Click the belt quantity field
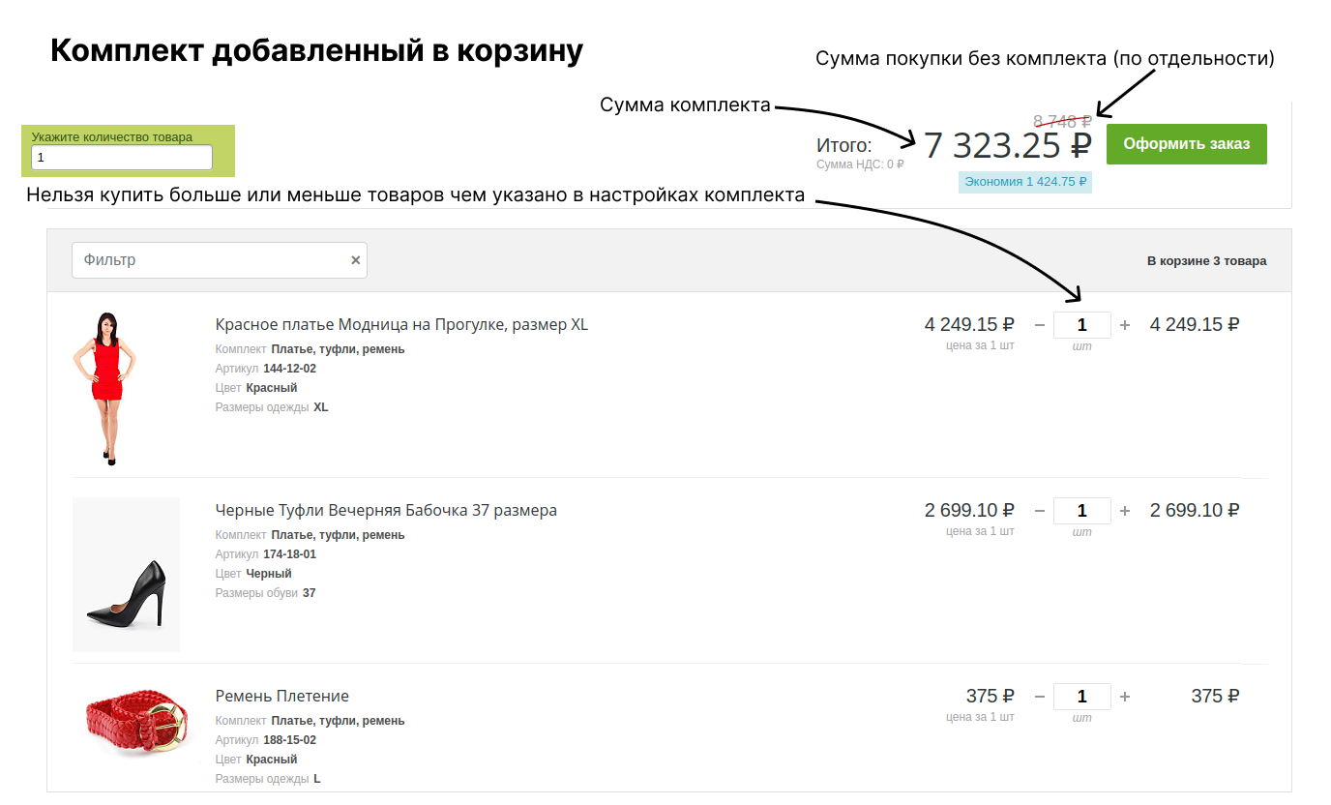Viewport: 1331px width, 805px height. (x=1081, y=697)
